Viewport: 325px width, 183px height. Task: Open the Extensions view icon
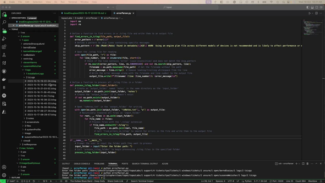[x=4, y=47]
